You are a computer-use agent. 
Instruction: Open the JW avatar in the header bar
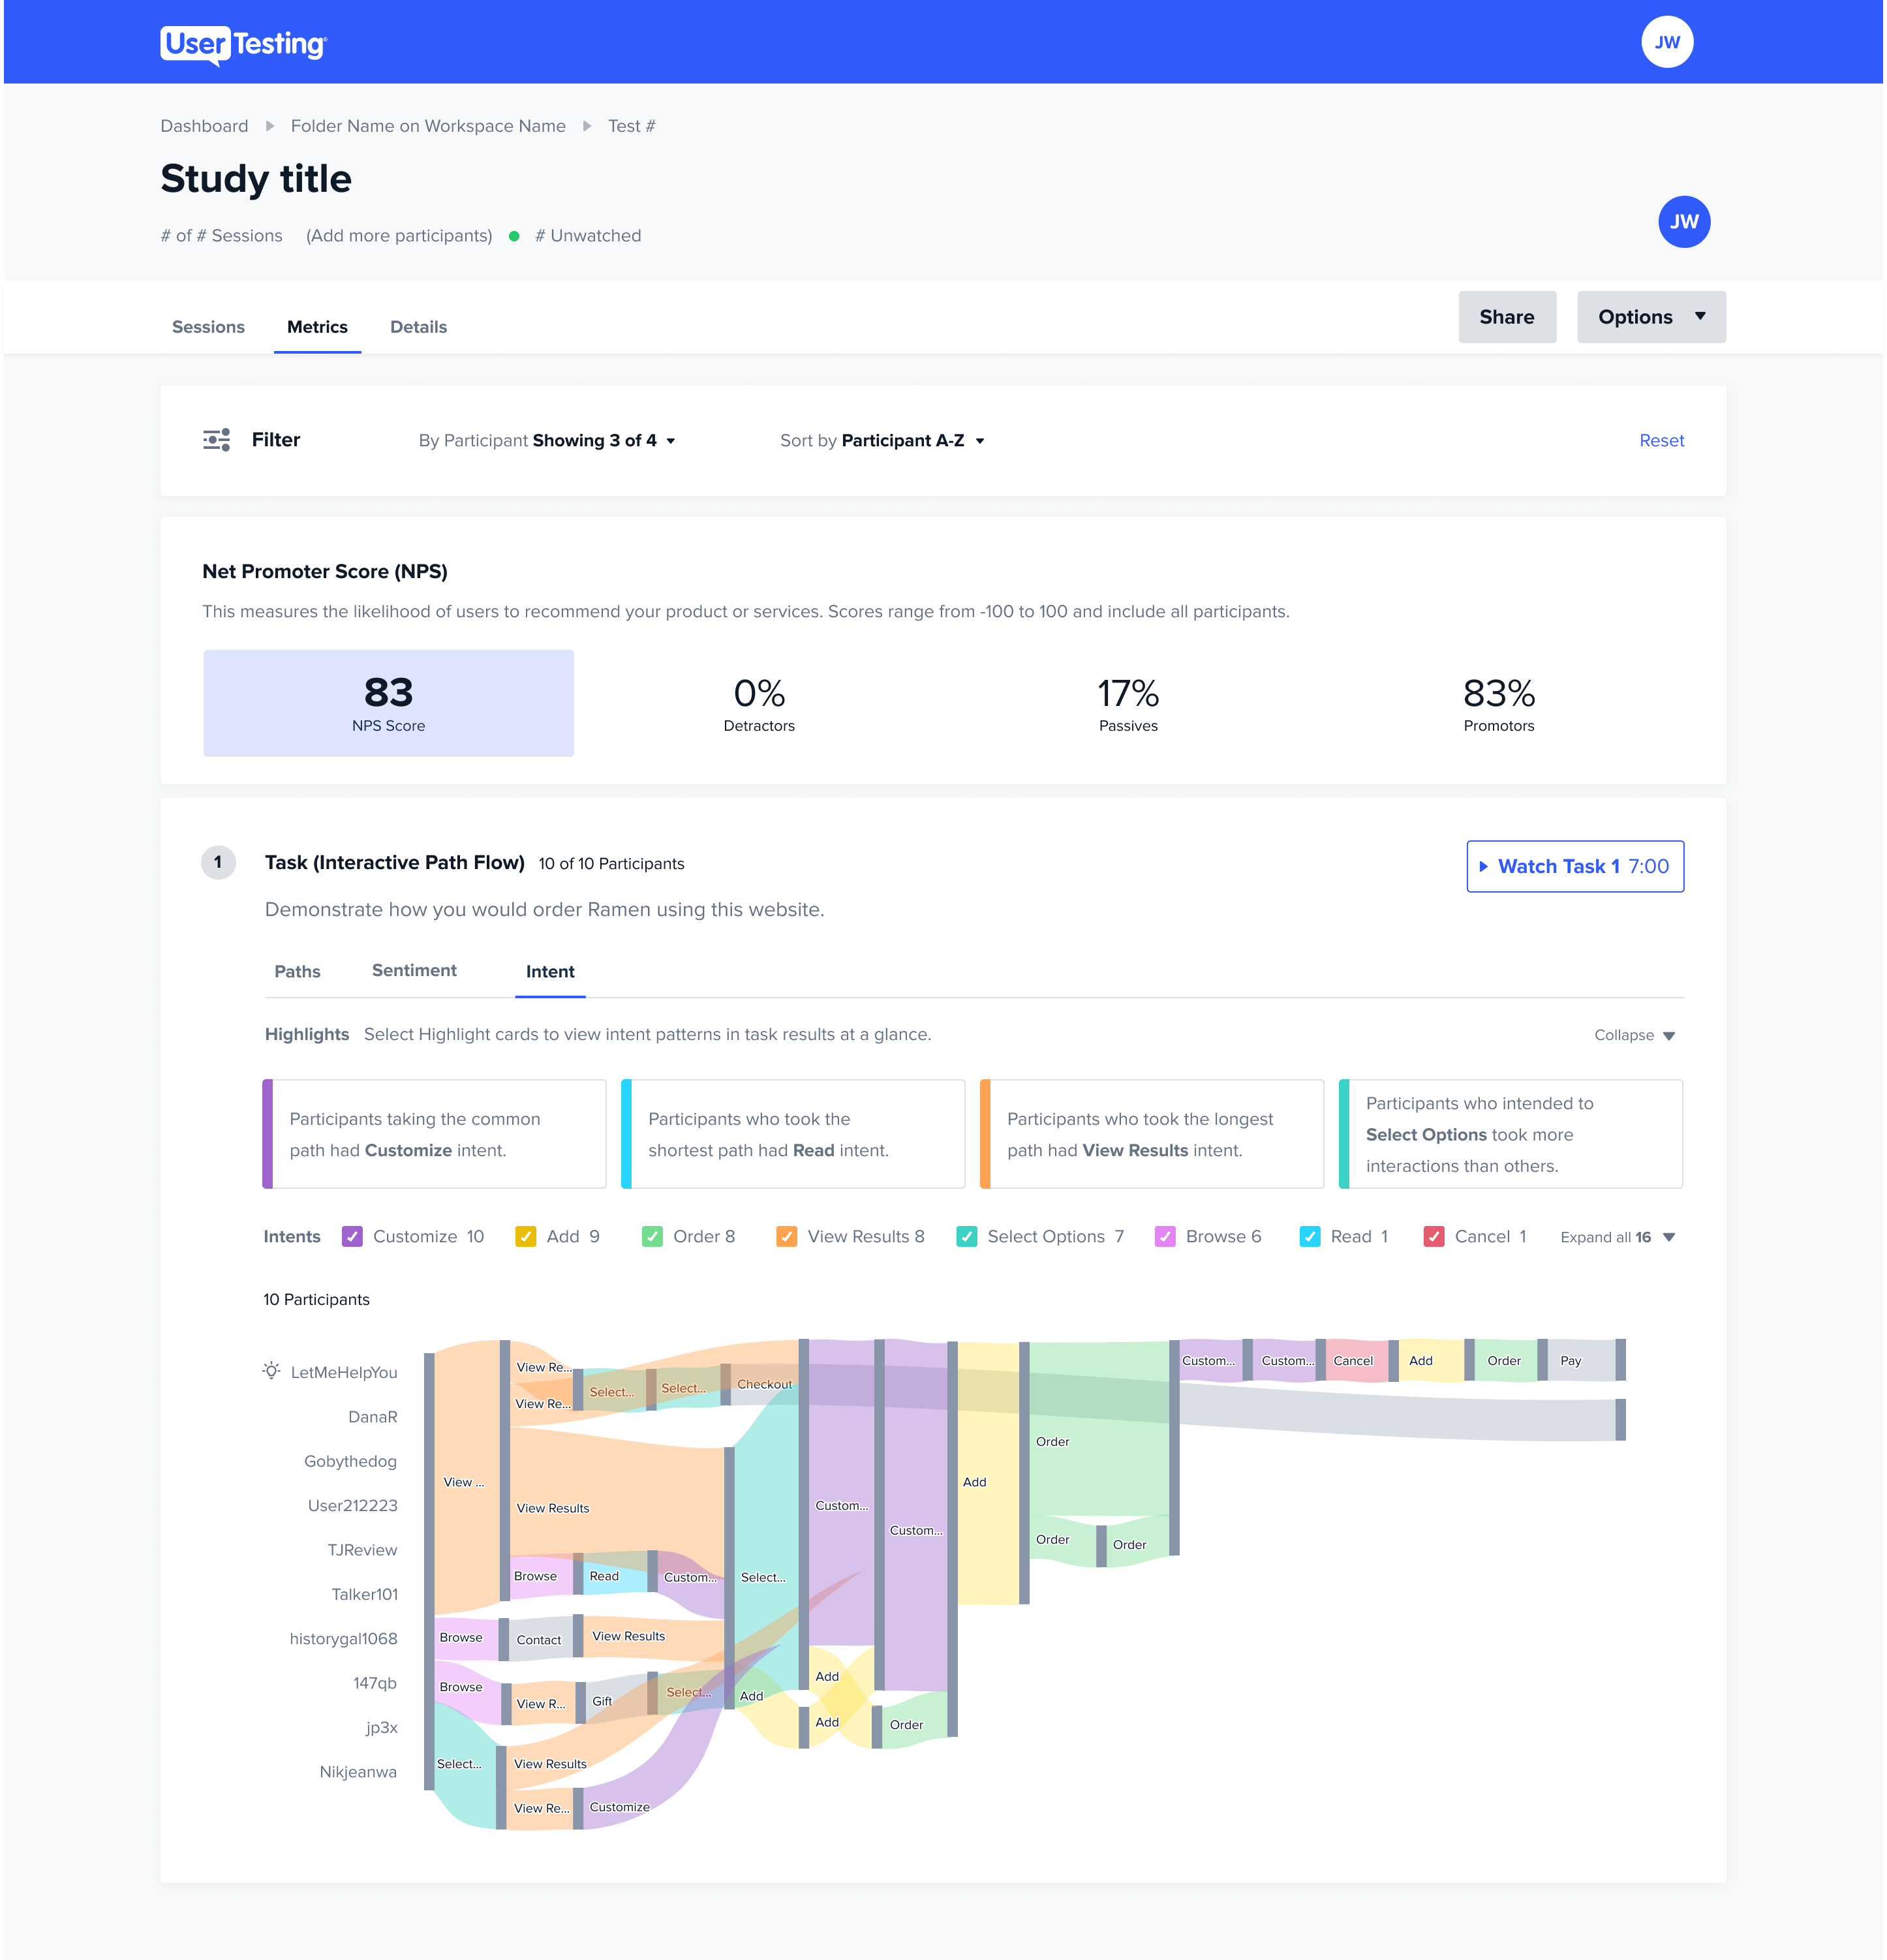coord(1666,42)
